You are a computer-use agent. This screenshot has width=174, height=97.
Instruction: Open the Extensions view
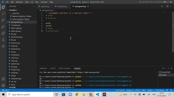click(3, 33)
